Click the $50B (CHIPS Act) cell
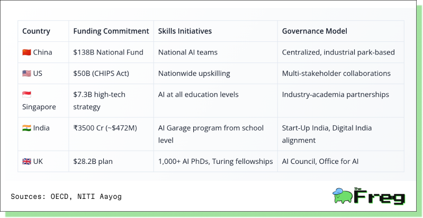The height and width of the screenshot is (218, 423). coord(111,73)
